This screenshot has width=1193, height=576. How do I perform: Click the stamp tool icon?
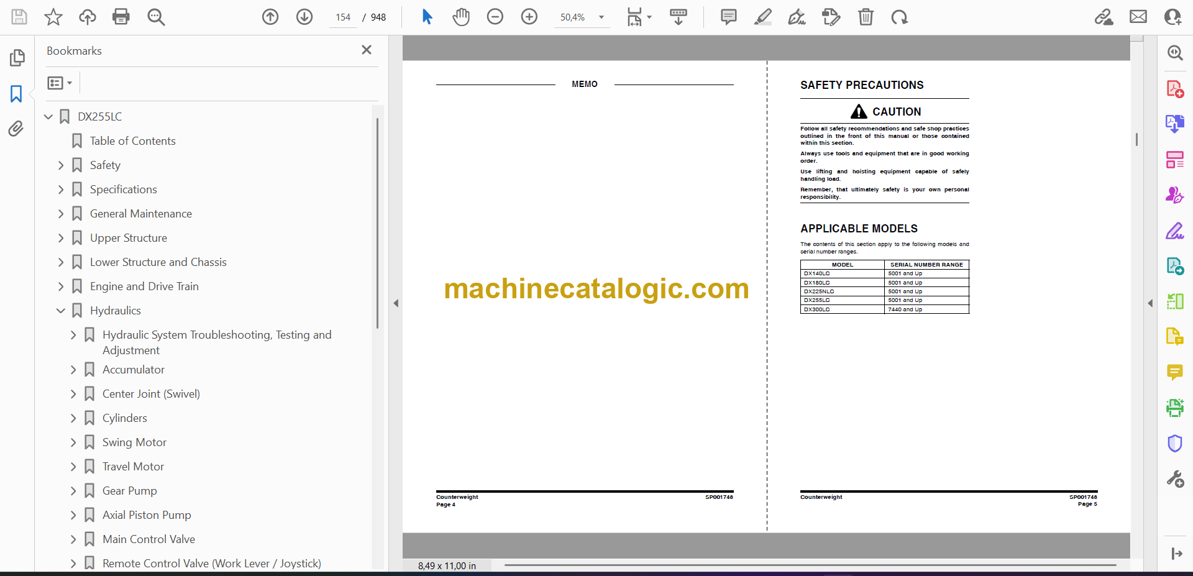pos(831,17)
